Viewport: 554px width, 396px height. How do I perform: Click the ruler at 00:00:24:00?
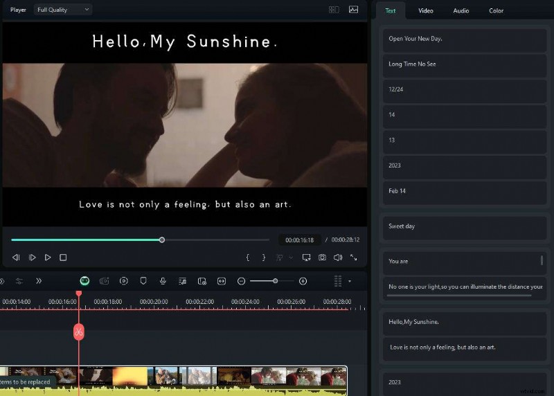coord(245,302)
